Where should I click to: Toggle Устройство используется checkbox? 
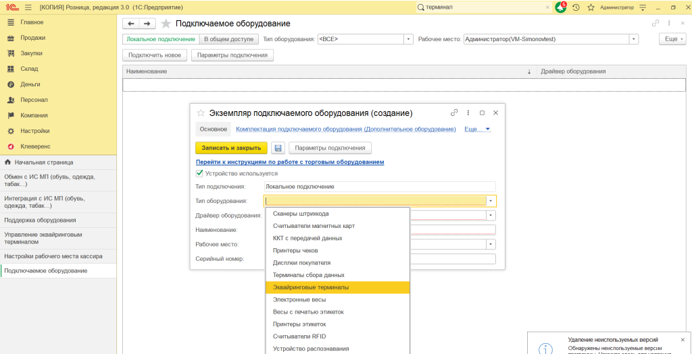click(x=199, y=173)
